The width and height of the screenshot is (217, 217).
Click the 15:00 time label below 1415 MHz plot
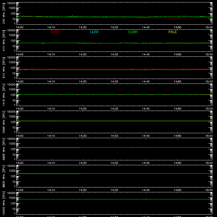click(x=209, y=109)
